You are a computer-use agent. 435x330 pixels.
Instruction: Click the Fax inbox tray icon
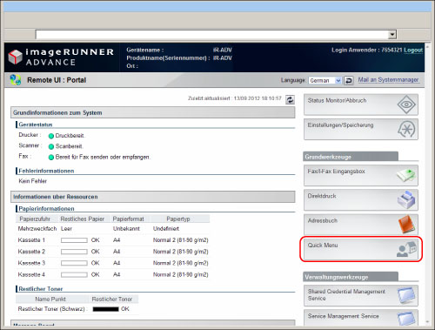pos(406,175)
